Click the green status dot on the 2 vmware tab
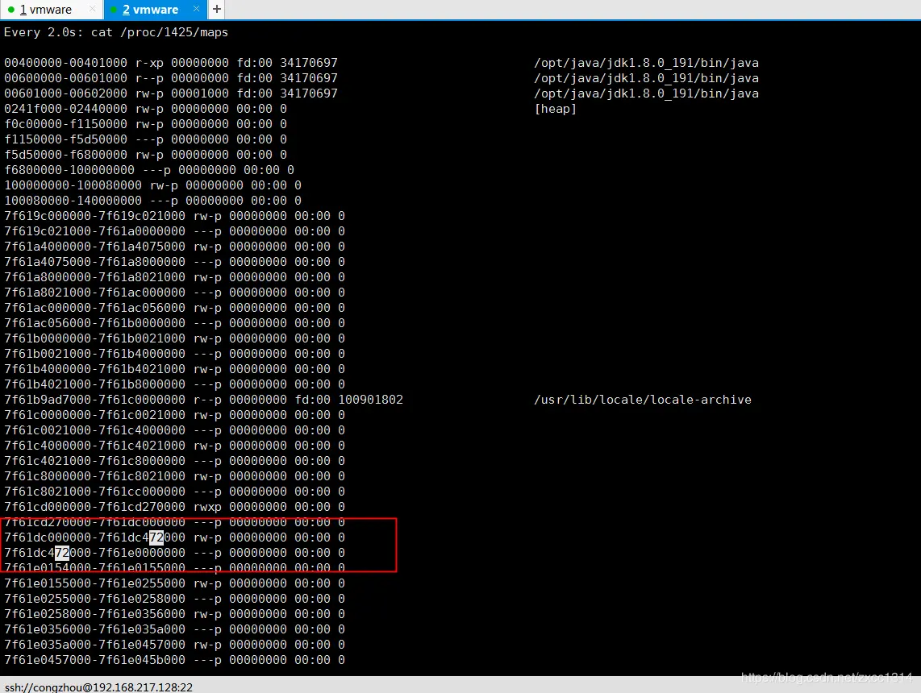This screenshot has width=921, height=693. tap(114, 10)
